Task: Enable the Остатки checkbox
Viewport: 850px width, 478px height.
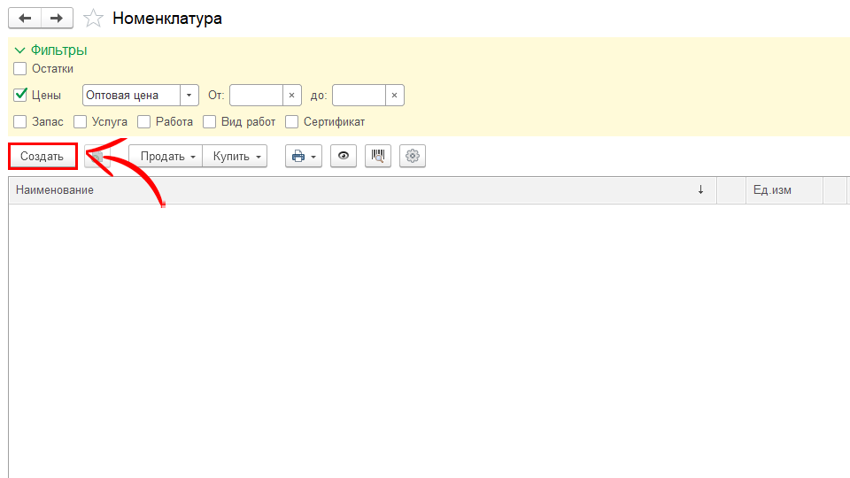Action: (20, 69)
